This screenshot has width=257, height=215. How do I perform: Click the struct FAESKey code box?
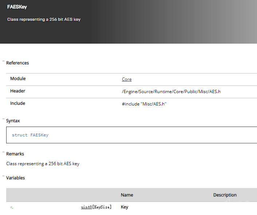click(x=131, y=135)
